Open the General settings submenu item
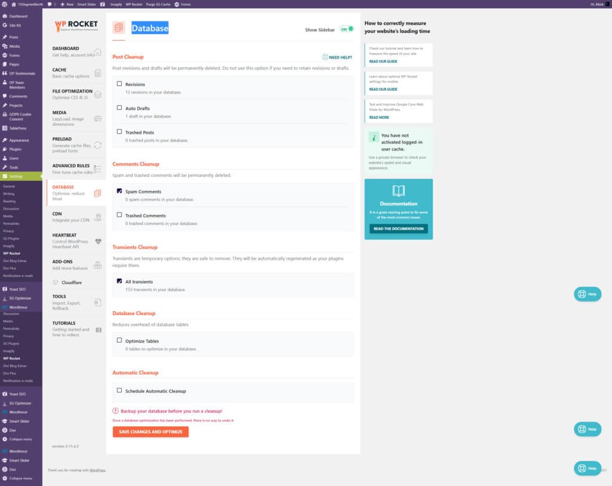612x486 pixels. 9,186
